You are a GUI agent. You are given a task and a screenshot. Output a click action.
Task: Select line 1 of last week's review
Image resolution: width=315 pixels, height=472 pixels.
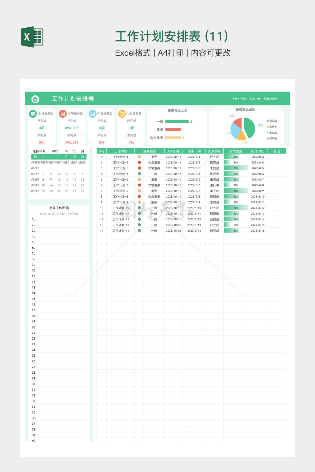59,219
